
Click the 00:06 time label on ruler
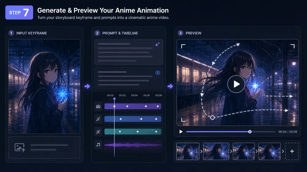[x=146, y=95]
